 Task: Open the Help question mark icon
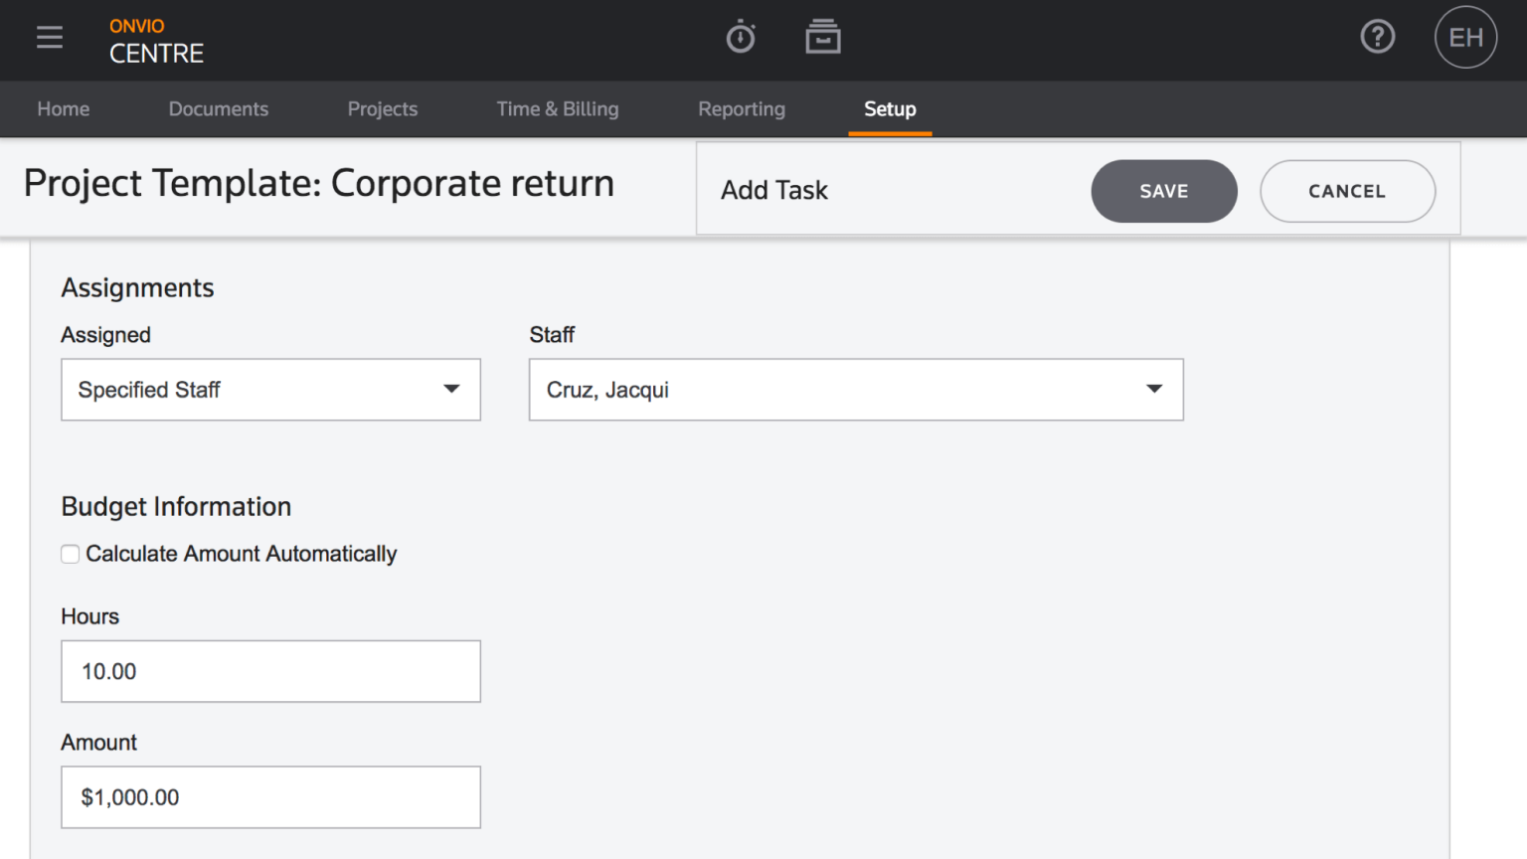point(1378,37)
